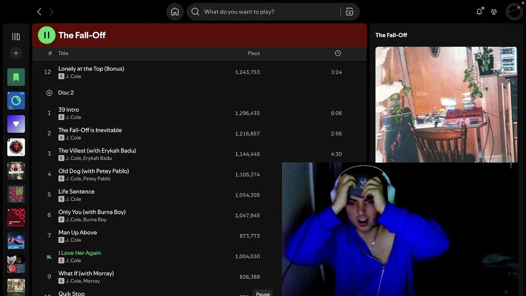The image size is (526, 296).
Task: Open the DJ blue circle playlist
Action: [16, 100]
